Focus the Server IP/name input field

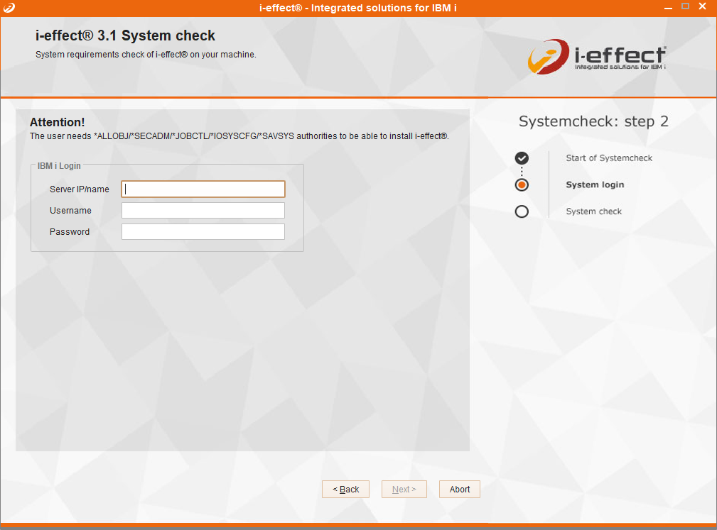[203, 189]
